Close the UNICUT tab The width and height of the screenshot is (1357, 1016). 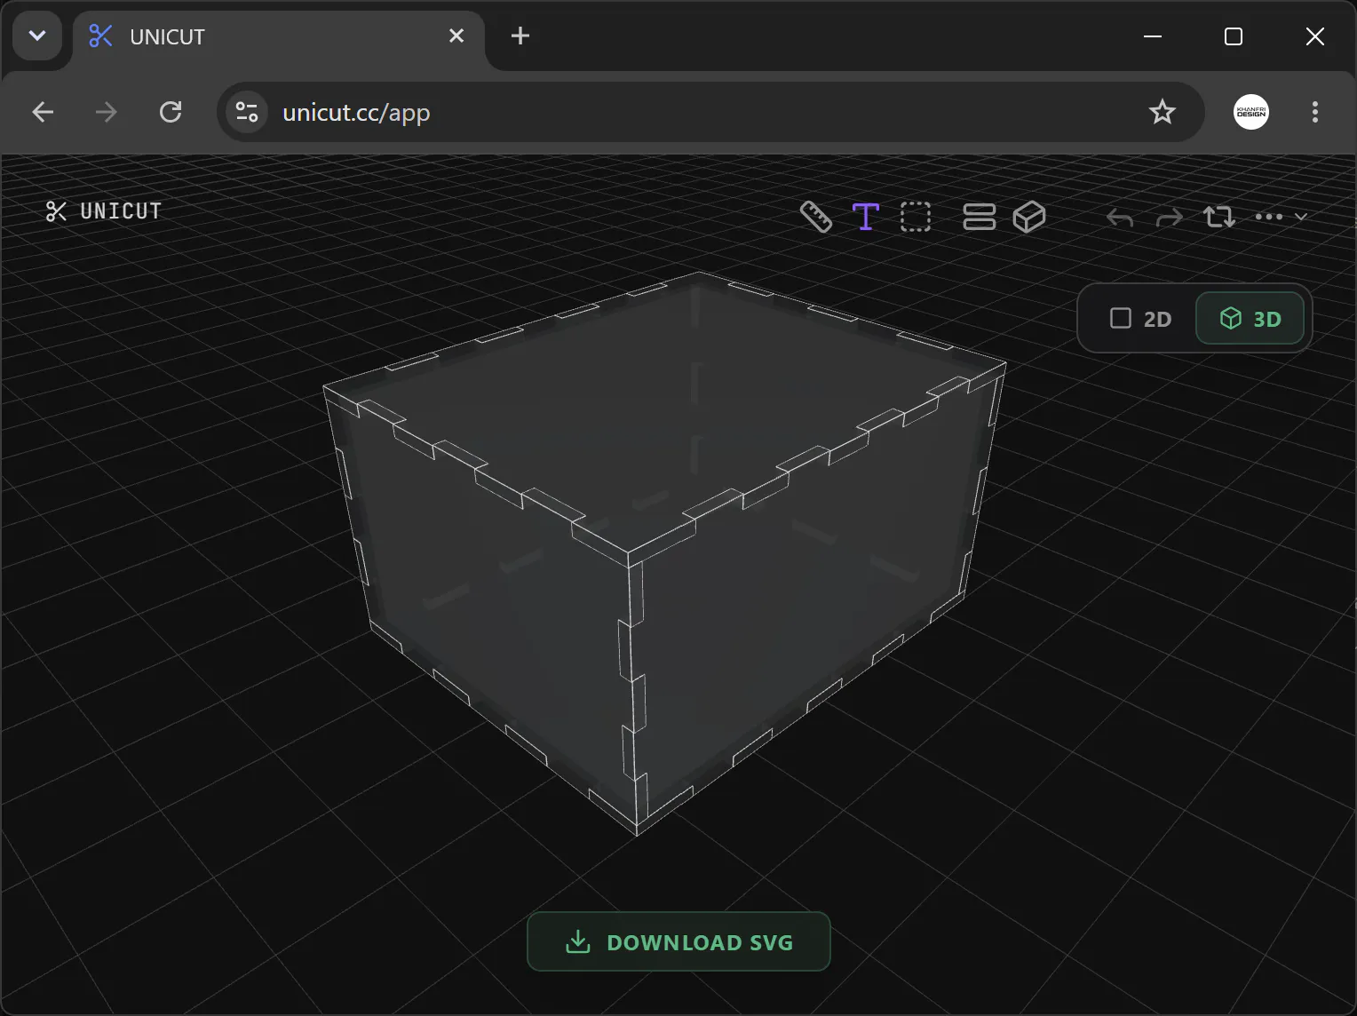tap(456, 36)
